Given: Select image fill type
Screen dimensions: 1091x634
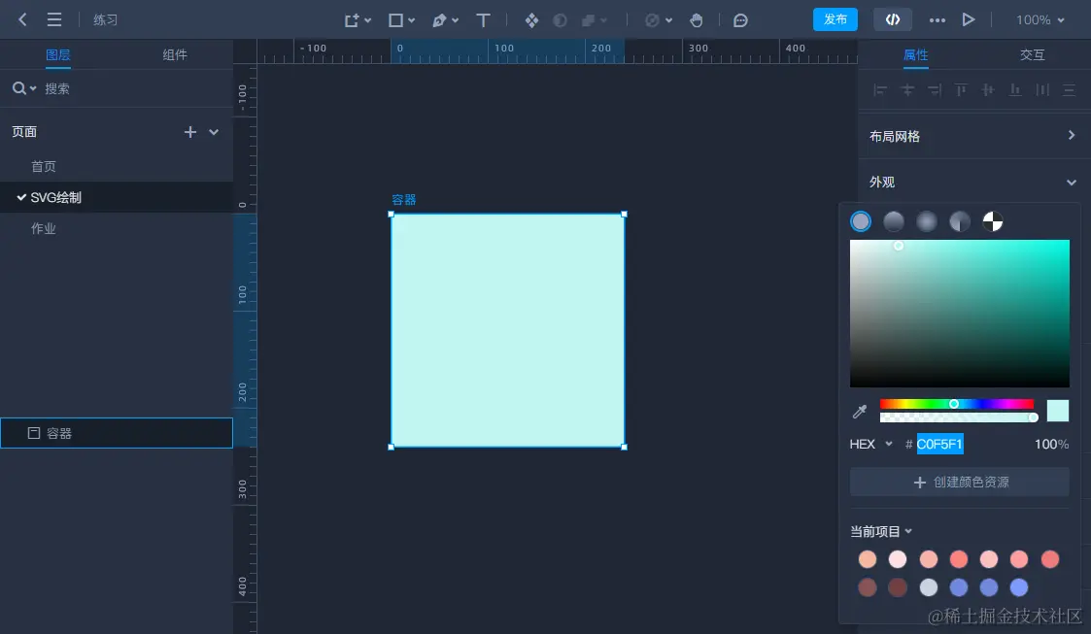Looking at the screenshot, I should 993,221.
